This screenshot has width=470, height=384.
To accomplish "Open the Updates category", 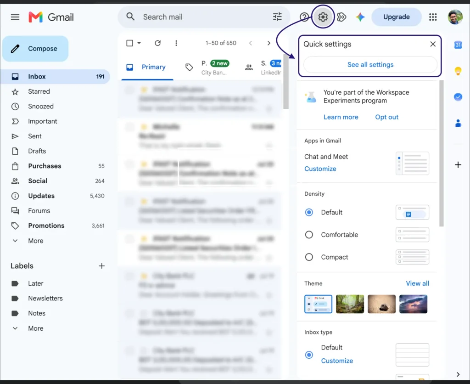I will [56, 196].
